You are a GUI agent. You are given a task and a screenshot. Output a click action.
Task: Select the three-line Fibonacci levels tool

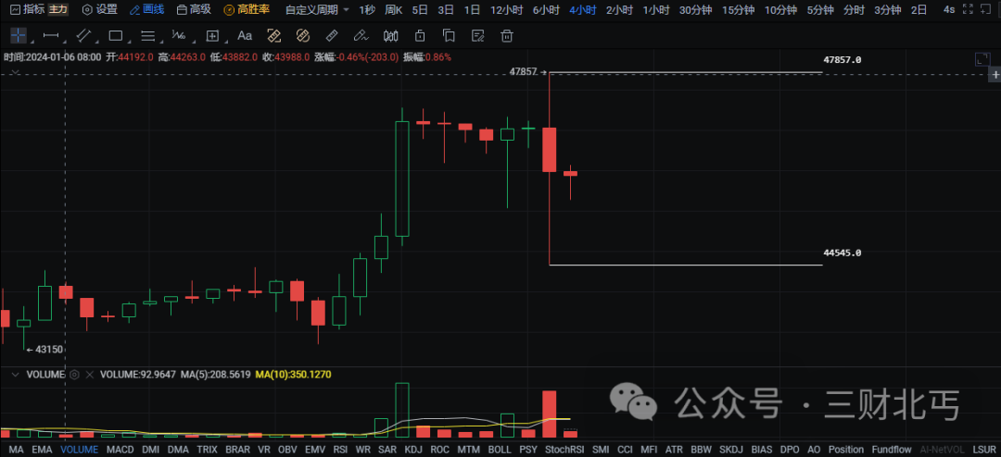(x=147, y=36)
